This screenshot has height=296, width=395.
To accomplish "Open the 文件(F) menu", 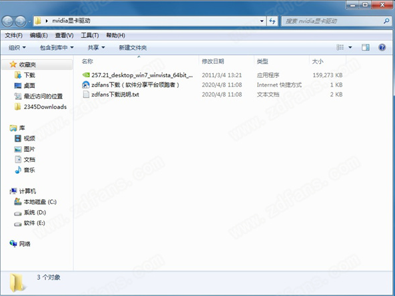I will [x=13, y=35].
